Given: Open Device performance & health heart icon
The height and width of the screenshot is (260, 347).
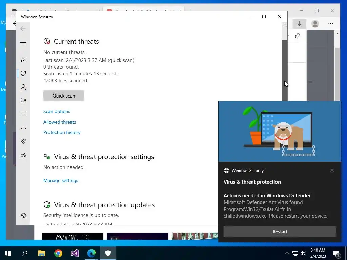Looking at the screenshot, I should click(x=23, y=141).
